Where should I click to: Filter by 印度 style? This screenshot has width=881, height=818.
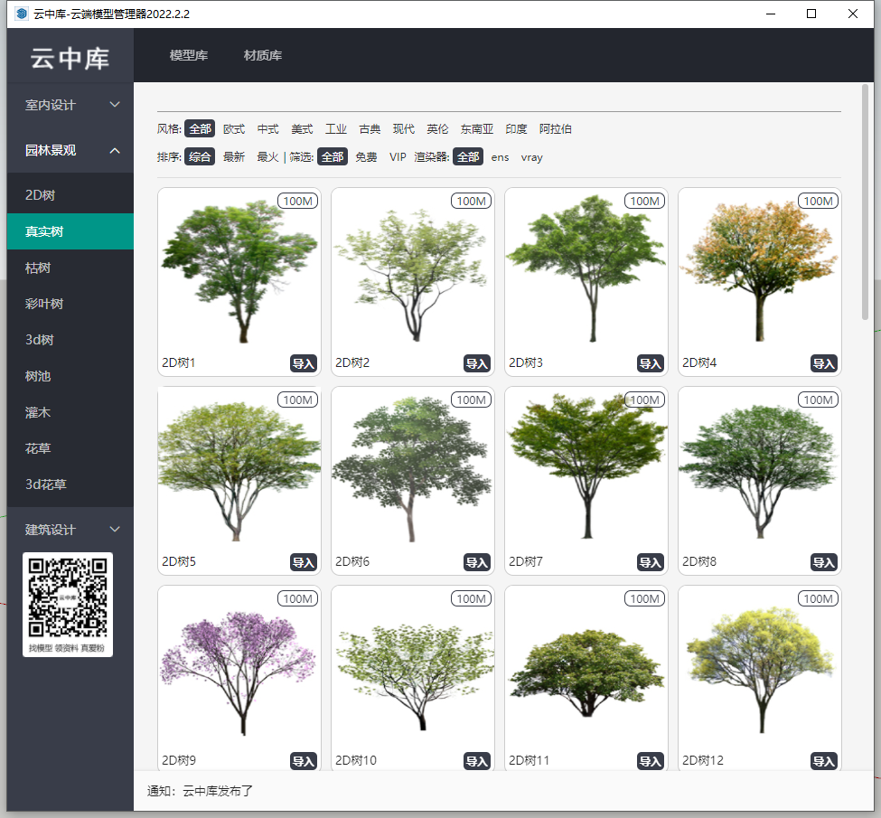point(516,128)
